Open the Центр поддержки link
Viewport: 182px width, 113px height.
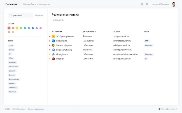pos(36,109)
